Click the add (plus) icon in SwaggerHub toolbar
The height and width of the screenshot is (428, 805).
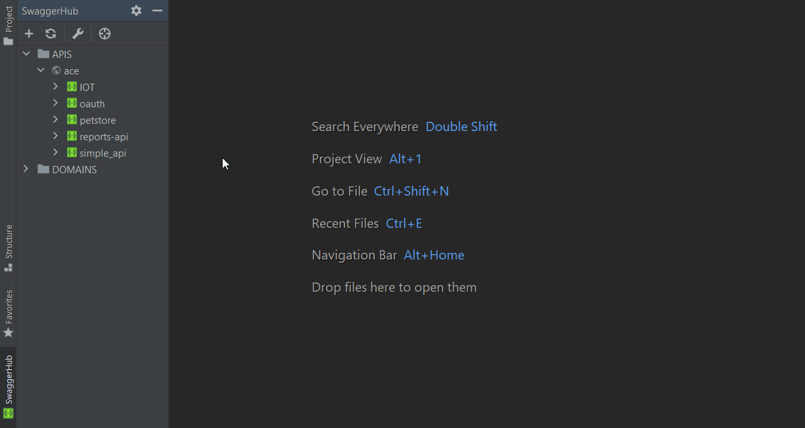click(x=29, y=34)
